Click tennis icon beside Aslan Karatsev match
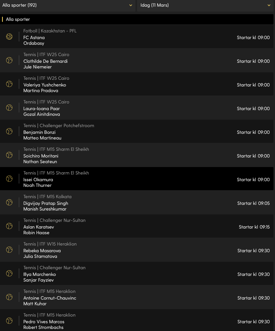 (9, 226)
